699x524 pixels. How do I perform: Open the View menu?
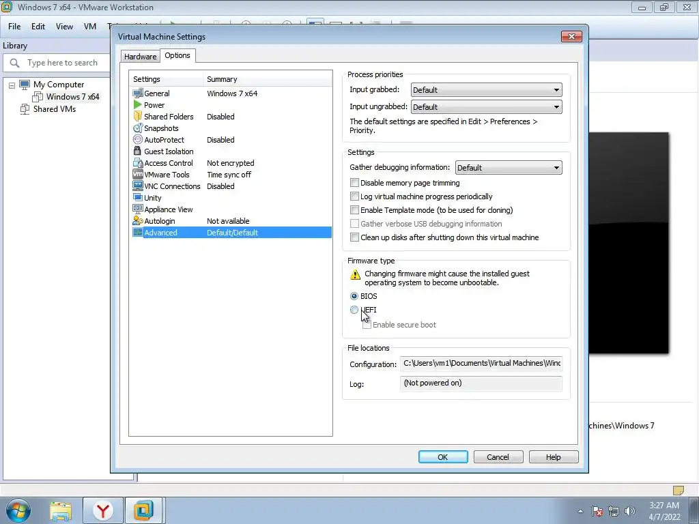pyautogui.click(x=64, y=27)
